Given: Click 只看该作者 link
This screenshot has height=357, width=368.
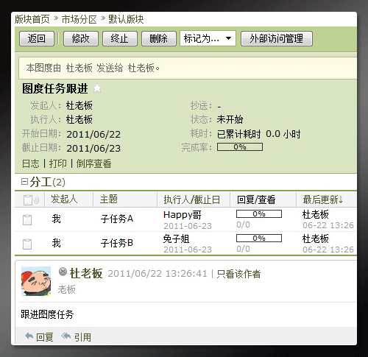Looking at the screenshot, I should point(238,274).
